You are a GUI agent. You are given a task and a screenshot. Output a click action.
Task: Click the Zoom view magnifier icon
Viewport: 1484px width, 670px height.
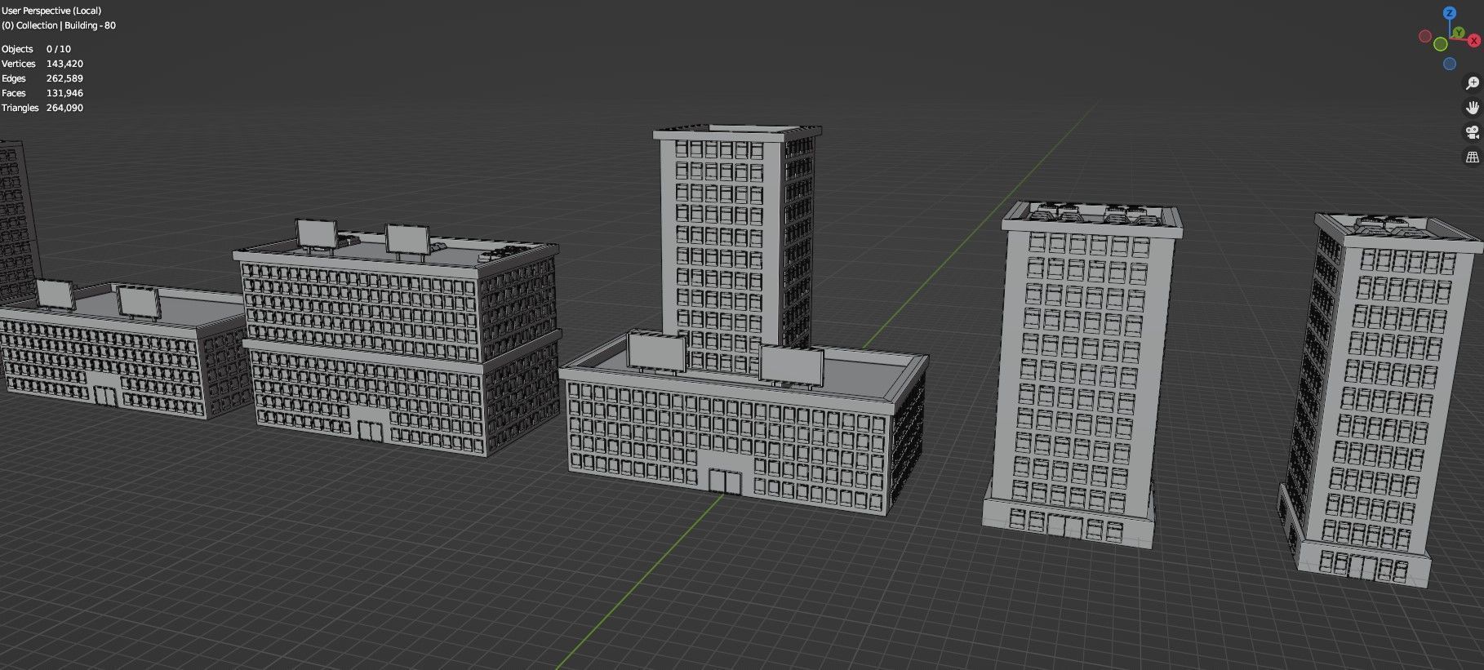1473,83
